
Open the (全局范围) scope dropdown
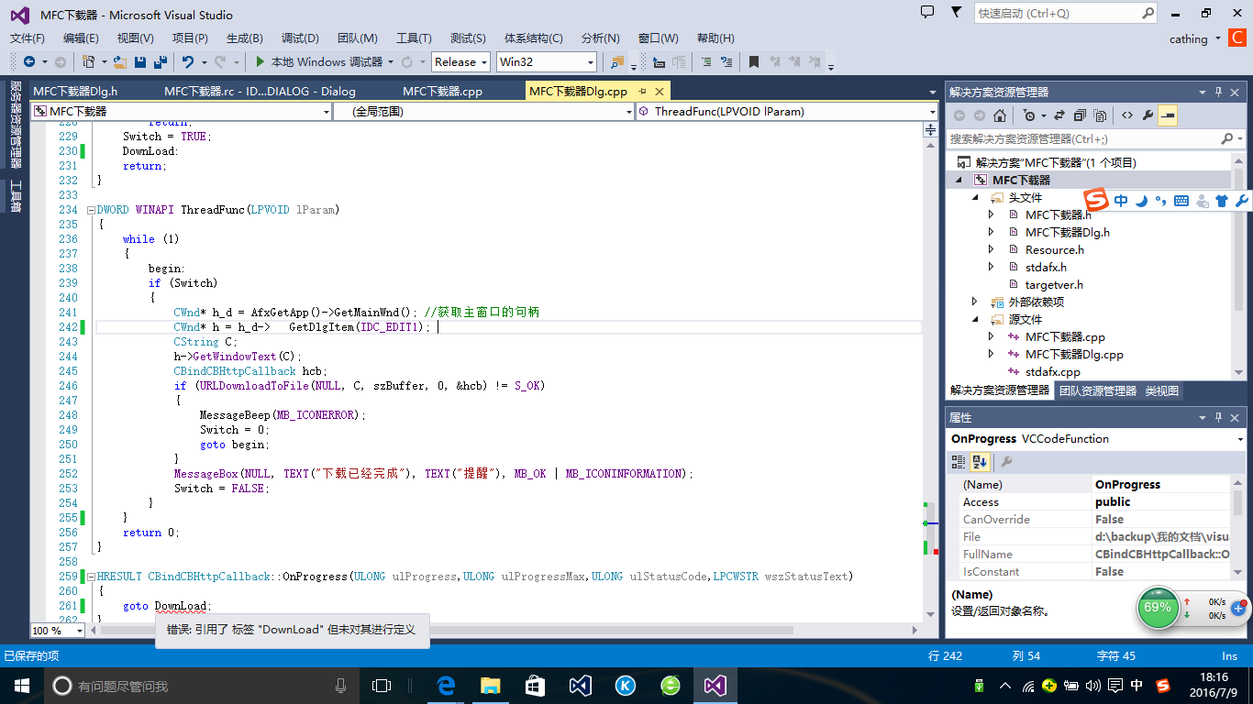pyautogui.click(x=482, y=111)
